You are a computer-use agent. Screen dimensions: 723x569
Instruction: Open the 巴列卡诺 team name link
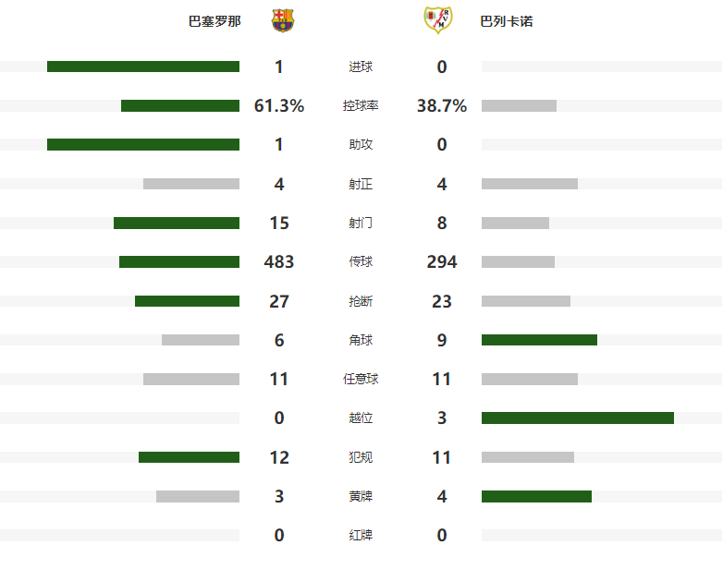click(507, 20)
